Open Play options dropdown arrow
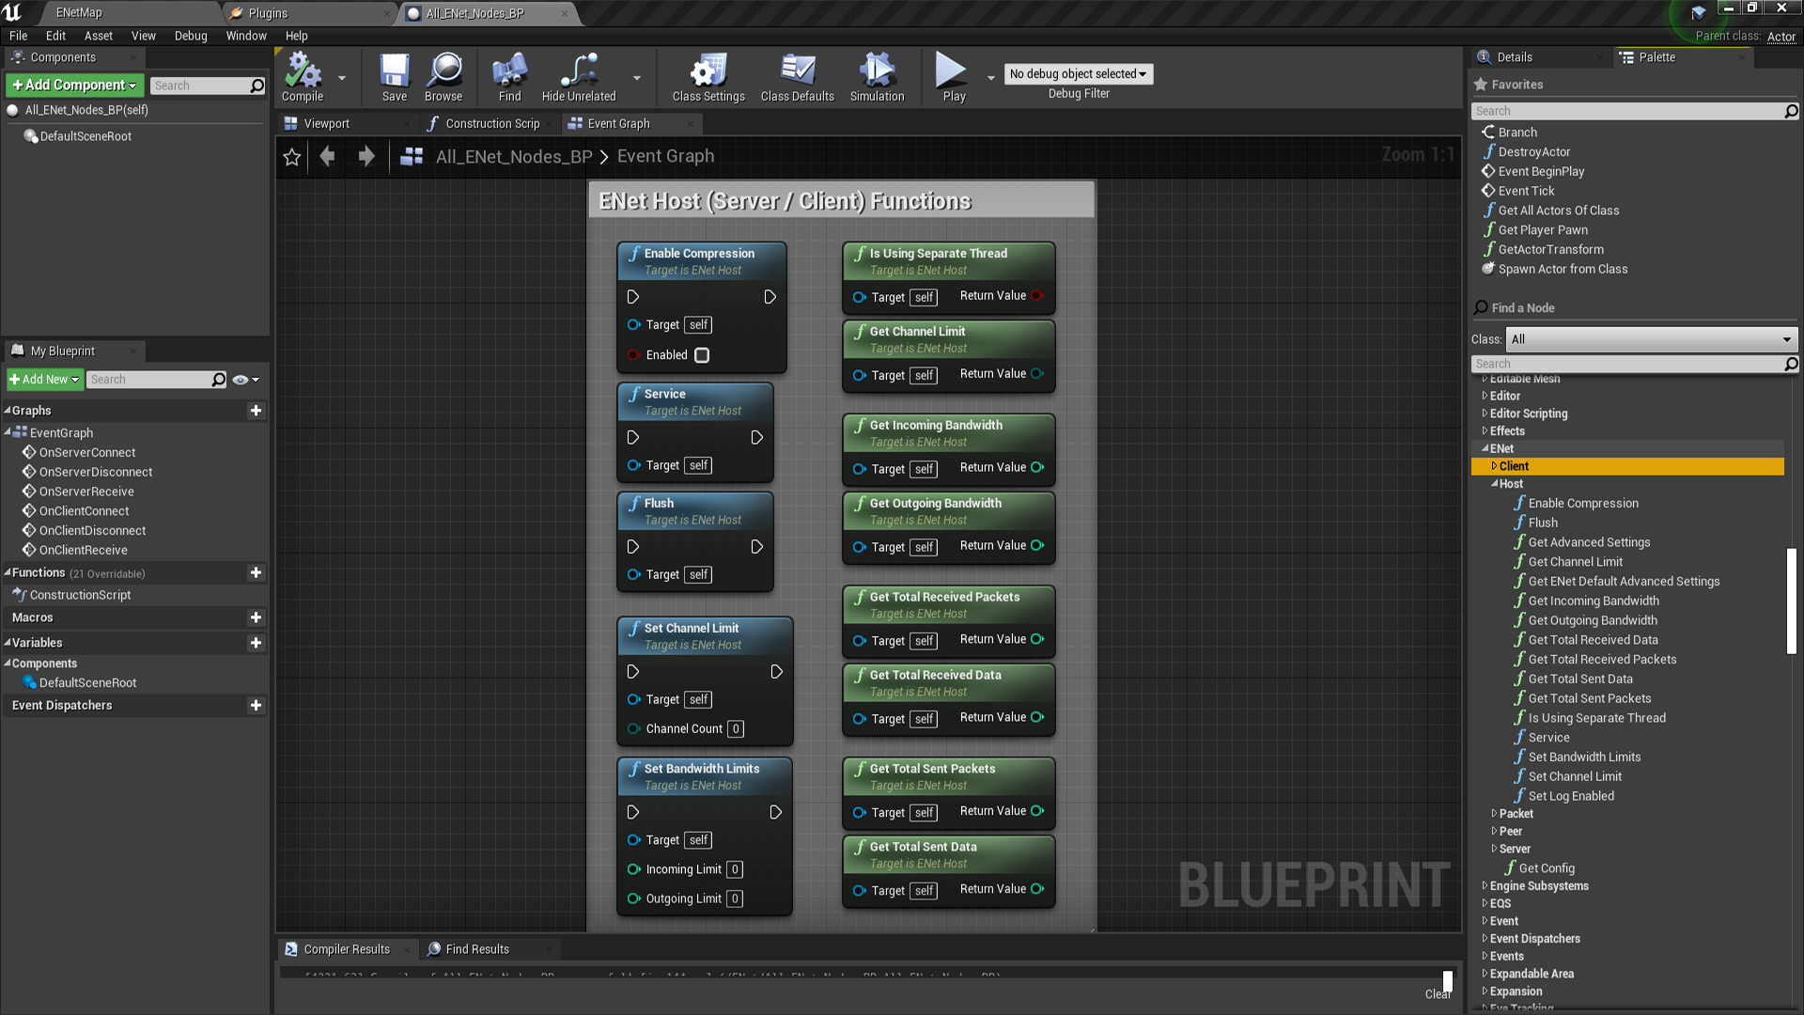 click(990, 78)
